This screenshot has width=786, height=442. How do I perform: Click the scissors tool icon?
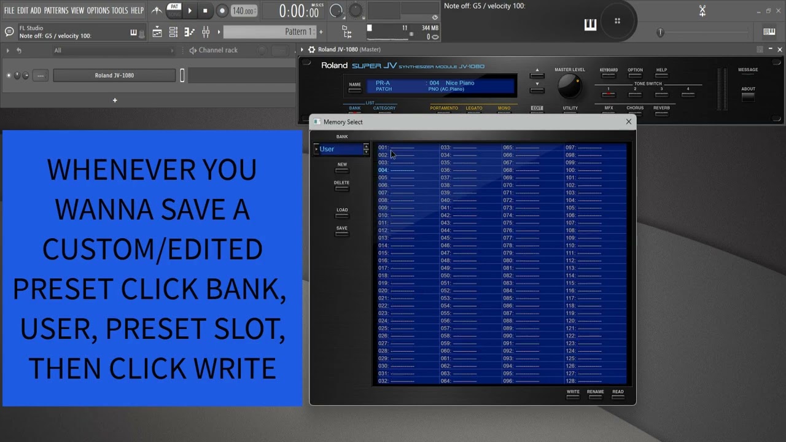click(x=702, y=10)
